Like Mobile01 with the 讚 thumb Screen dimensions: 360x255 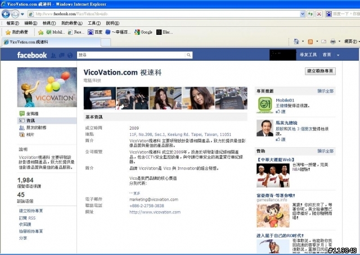pos(281,112)
